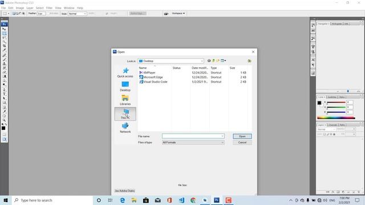
Task: Open the Style dropdown showing Normal
Action: [78, 14]
